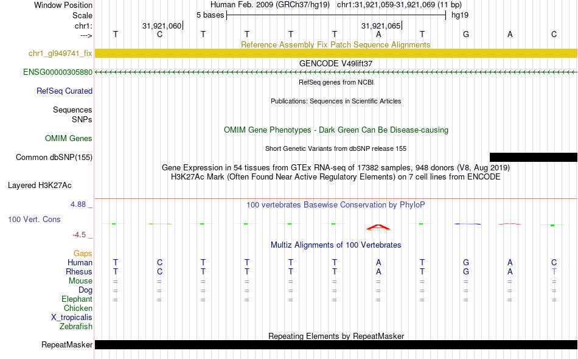
Task: Click the hg19 label beside scale bar
Action: pyautogui.click(x=460, y=15)
